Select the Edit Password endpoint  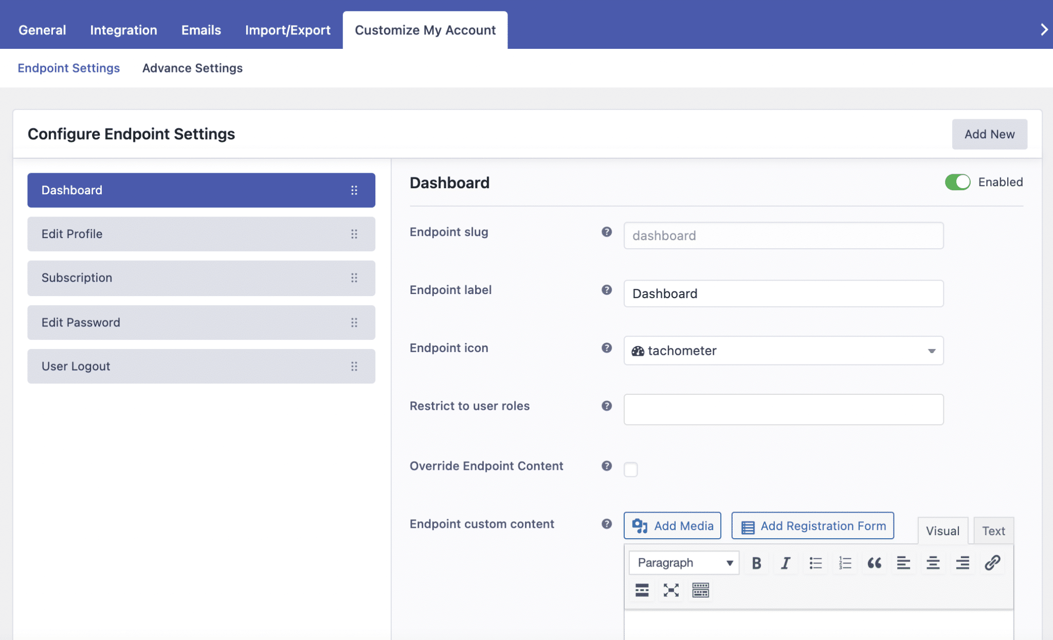click(201, 322)
